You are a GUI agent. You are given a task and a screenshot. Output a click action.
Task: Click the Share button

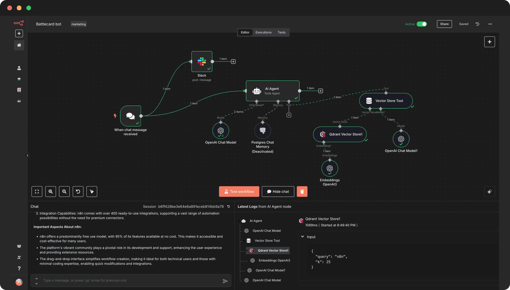pos(444,24)
